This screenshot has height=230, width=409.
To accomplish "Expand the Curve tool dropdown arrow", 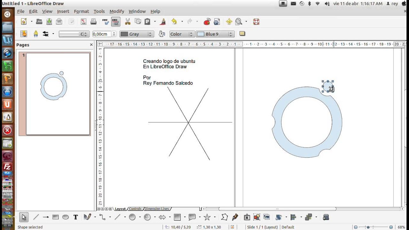I will tap(95, 217).
